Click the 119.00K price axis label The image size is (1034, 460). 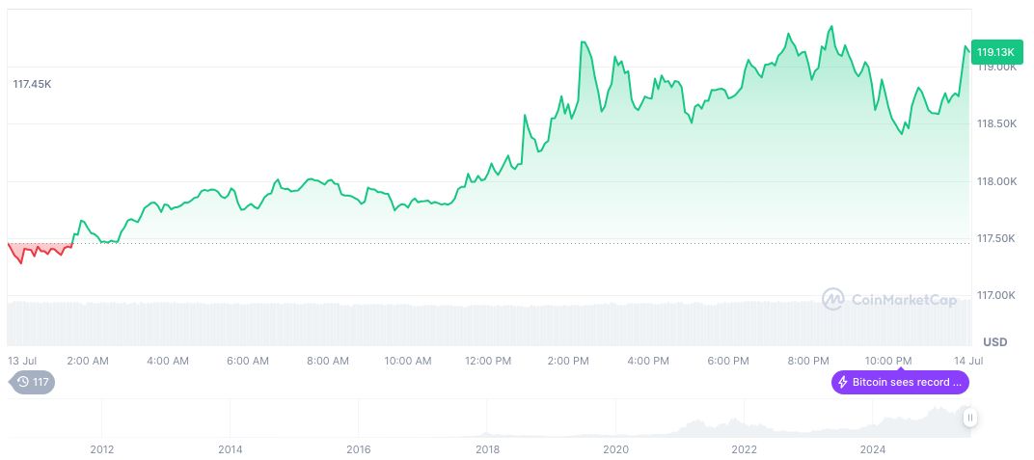tap(996, 68)
